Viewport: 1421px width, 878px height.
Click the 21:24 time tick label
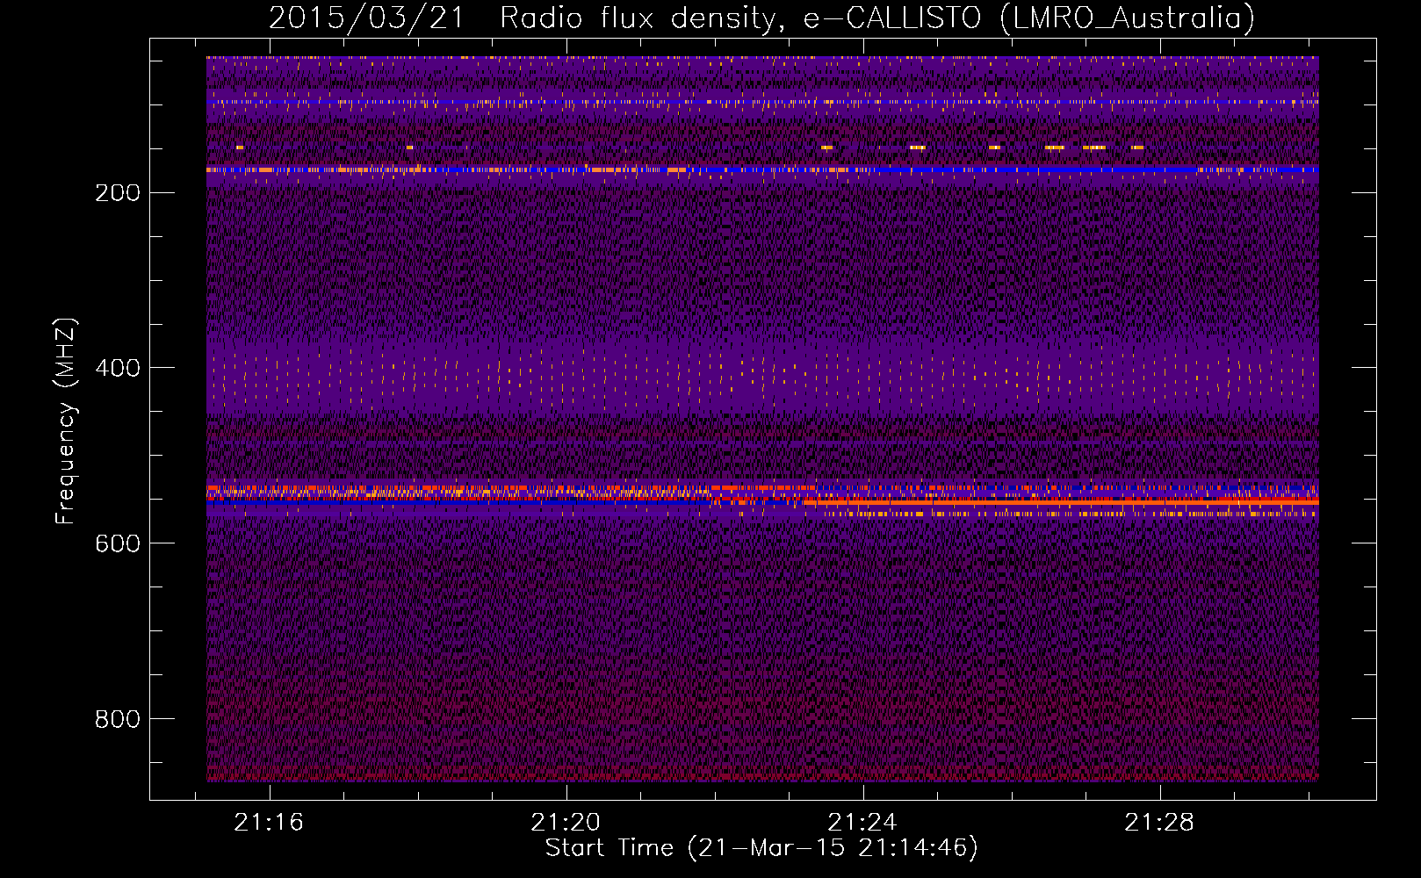tap(863, 823)
